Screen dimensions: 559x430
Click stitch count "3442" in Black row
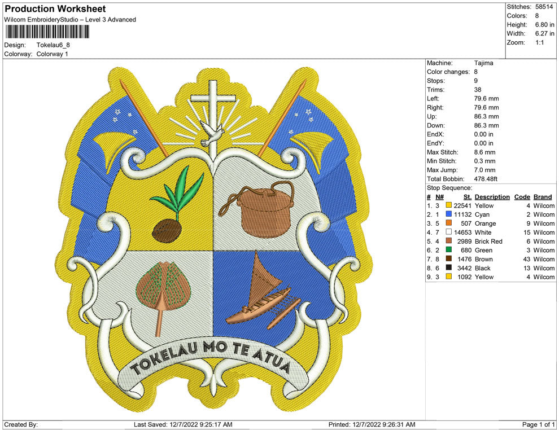click(464, 268)
